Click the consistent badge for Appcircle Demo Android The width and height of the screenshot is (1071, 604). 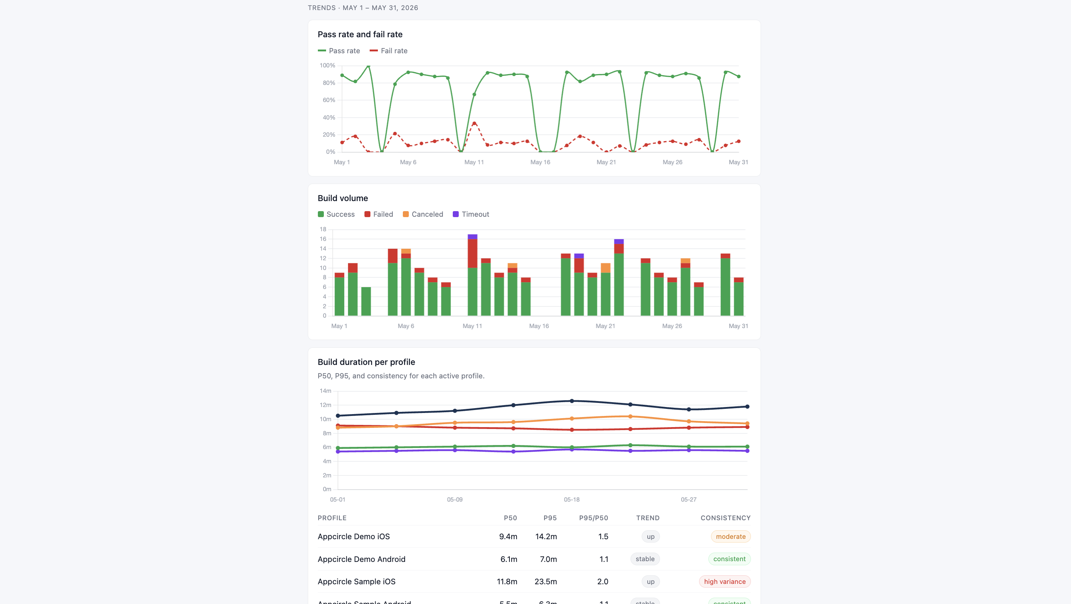click(729, 559)
